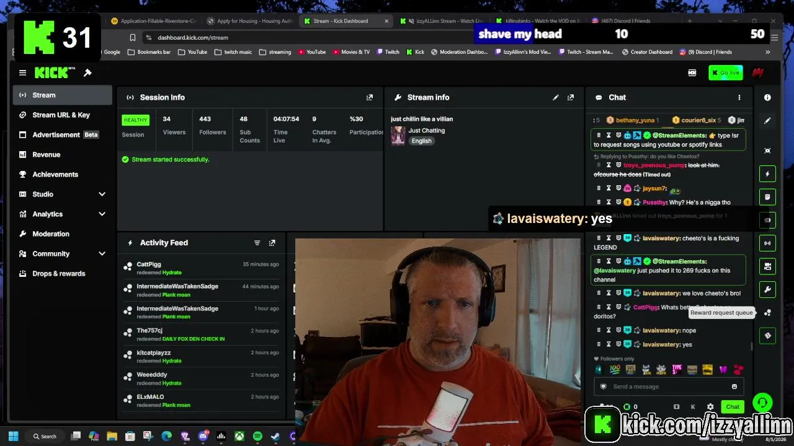Ban CattPigg using the shield icon
This screenshot has width=794, height=446.
618,307
